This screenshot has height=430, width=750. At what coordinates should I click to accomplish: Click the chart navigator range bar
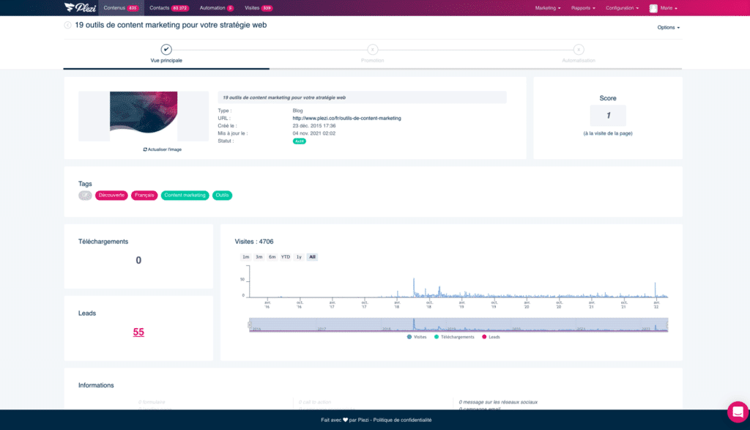(x=458, y=325)
